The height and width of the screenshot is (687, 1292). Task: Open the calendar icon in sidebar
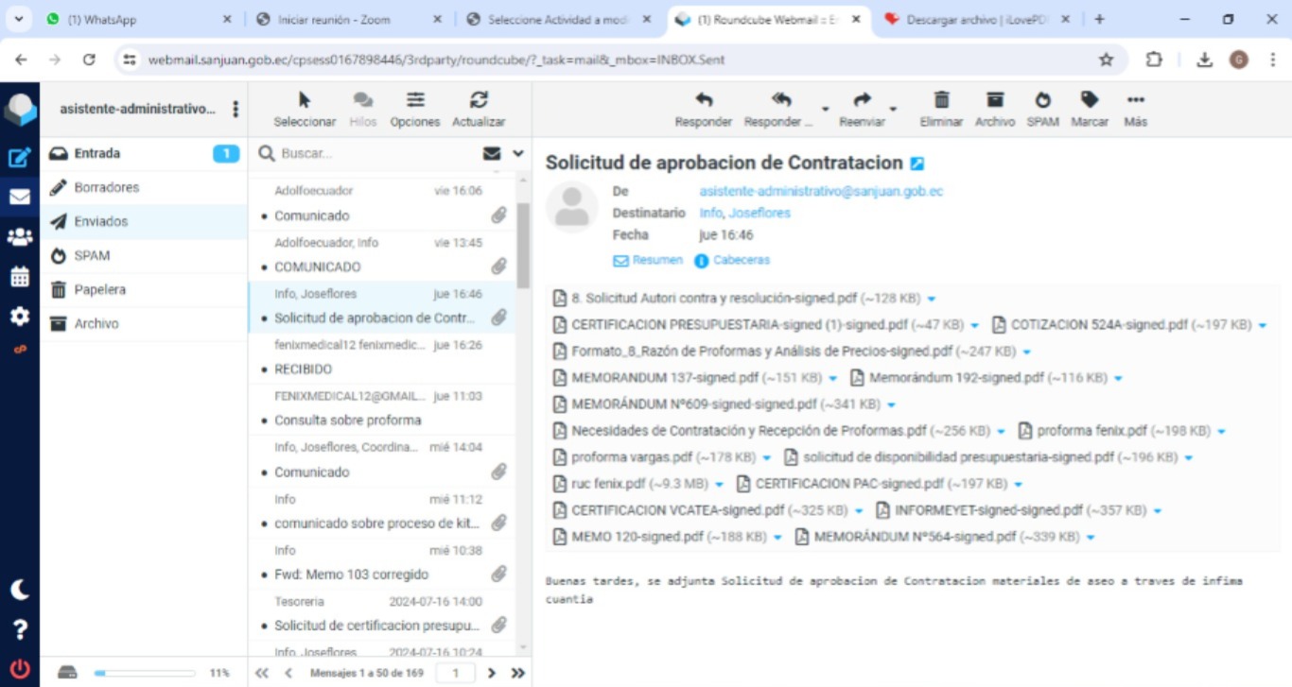click(19, 277)
